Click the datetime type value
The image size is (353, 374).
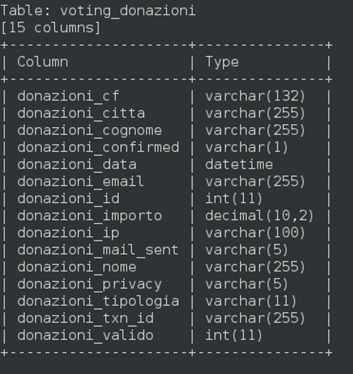tap(239, 164)
